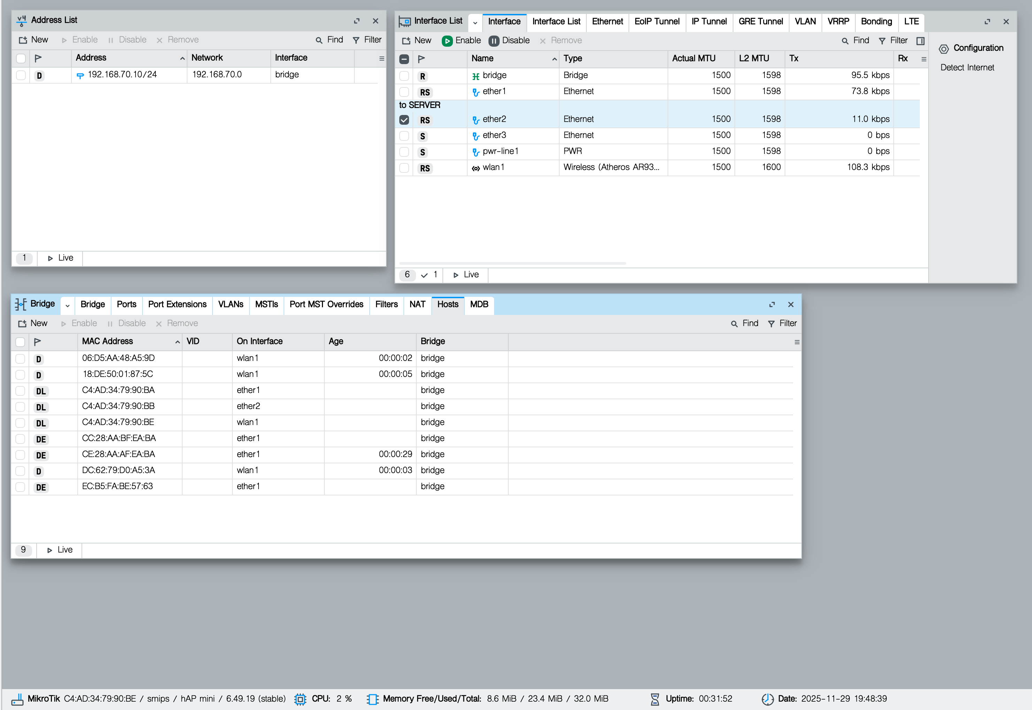Uncheck the ether2 interface checkbox
This screenshot has width=1032, height=710.
tap(404, 119)
